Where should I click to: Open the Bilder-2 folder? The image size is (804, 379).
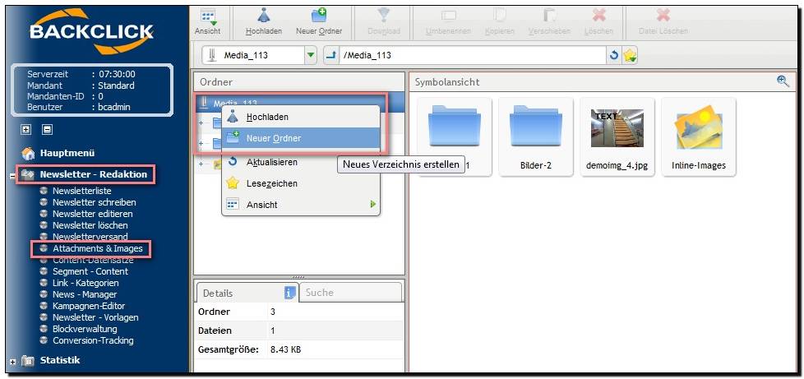[536, 137]
